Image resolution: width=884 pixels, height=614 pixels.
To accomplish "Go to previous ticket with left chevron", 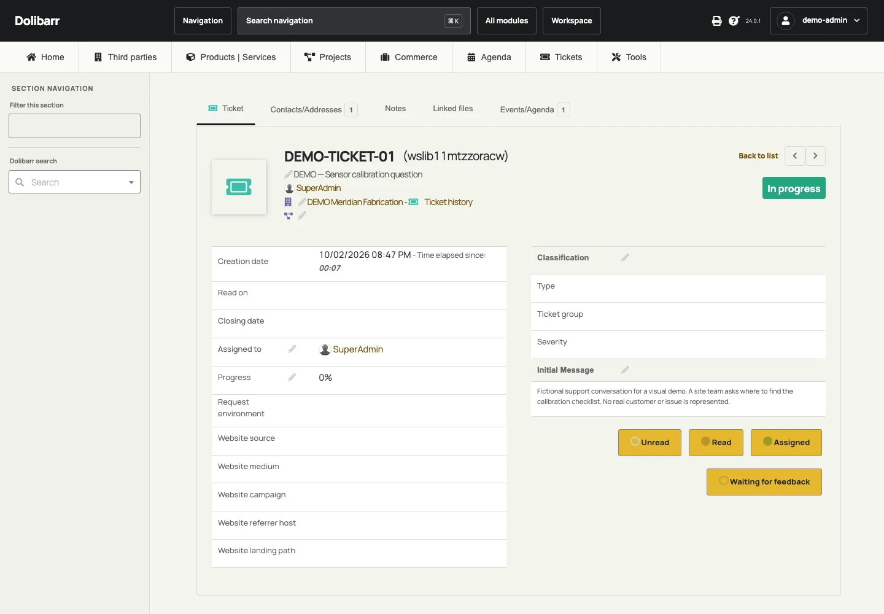I will click(x=795, y=156).
